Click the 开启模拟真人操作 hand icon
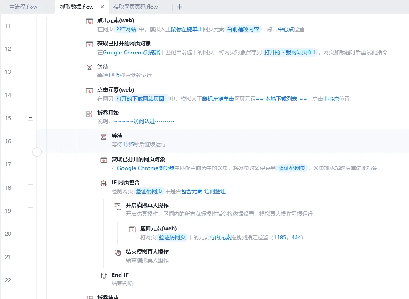Screen dimensions: 409x299 tap(117, 206)
